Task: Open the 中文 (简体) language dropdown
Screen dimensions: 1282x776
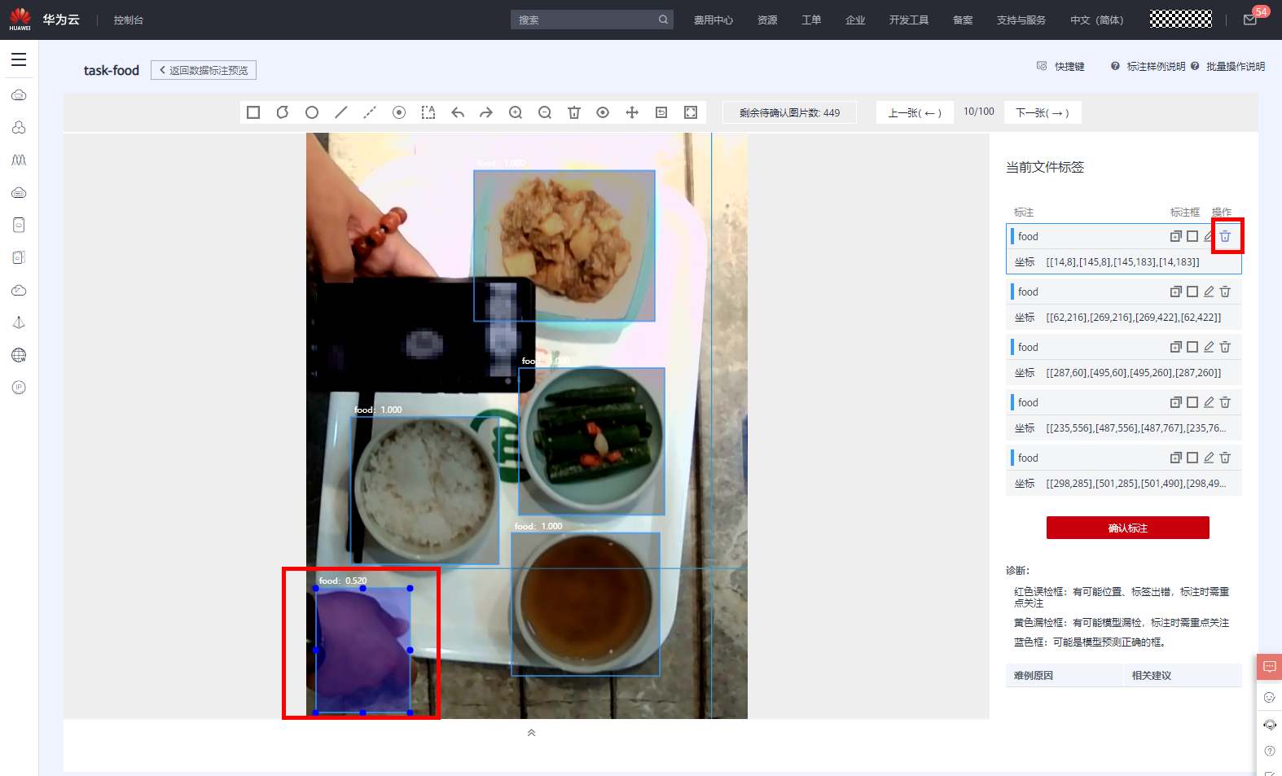Action: [x=1096, y=20]
